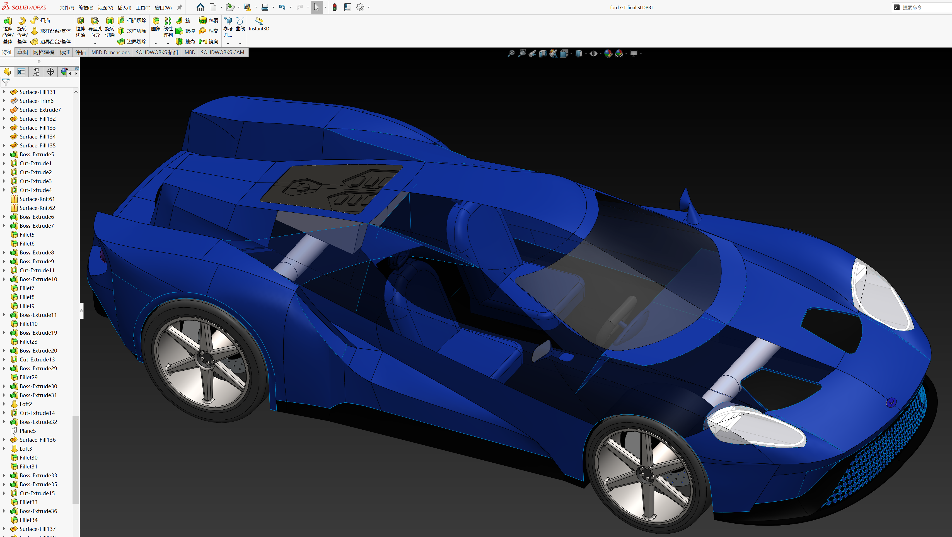Click the 圆角 fillet tool
The height and width of the screenshot is (537, 952).
coord(156,24)
